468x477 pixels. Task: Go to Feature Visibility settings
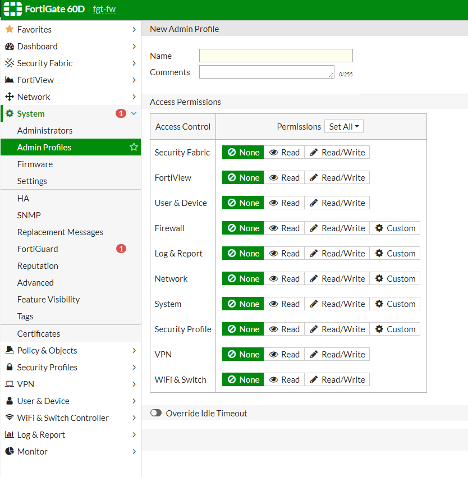[48, 299]
